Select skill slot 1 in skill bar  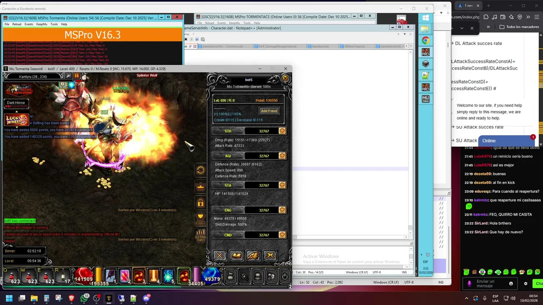coord(110,276)
